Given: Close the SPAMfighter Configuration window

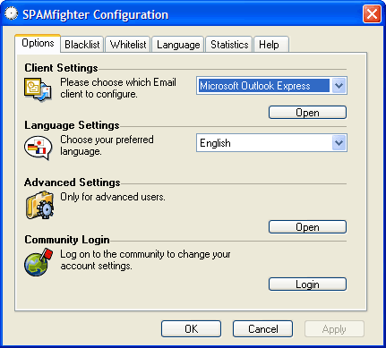Looking at the screenshot, I should (372, 14).
